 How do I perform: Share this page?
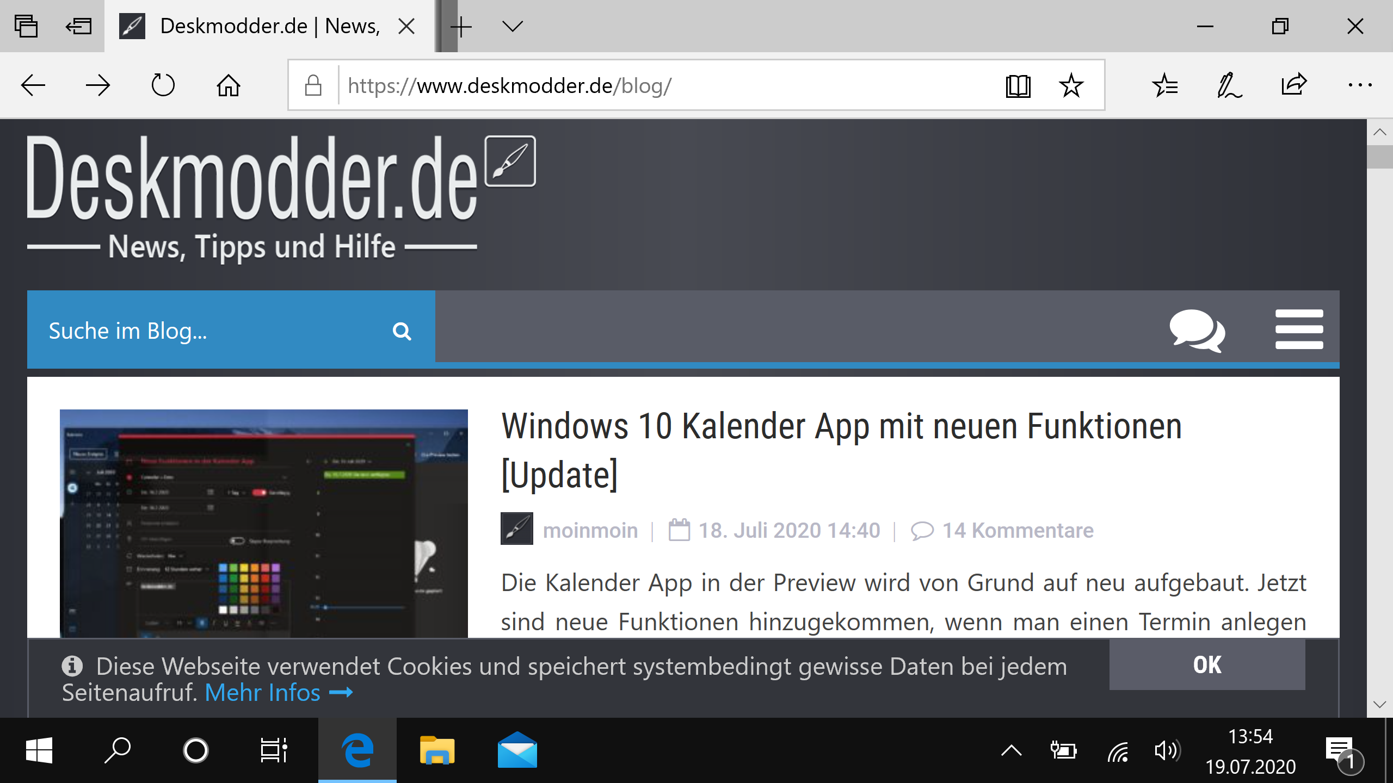click(1294, 84)
